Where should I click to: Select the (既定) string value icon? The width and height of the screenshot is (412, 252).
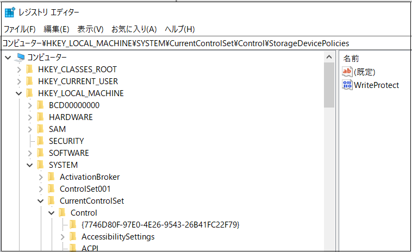tap(347, 72)
